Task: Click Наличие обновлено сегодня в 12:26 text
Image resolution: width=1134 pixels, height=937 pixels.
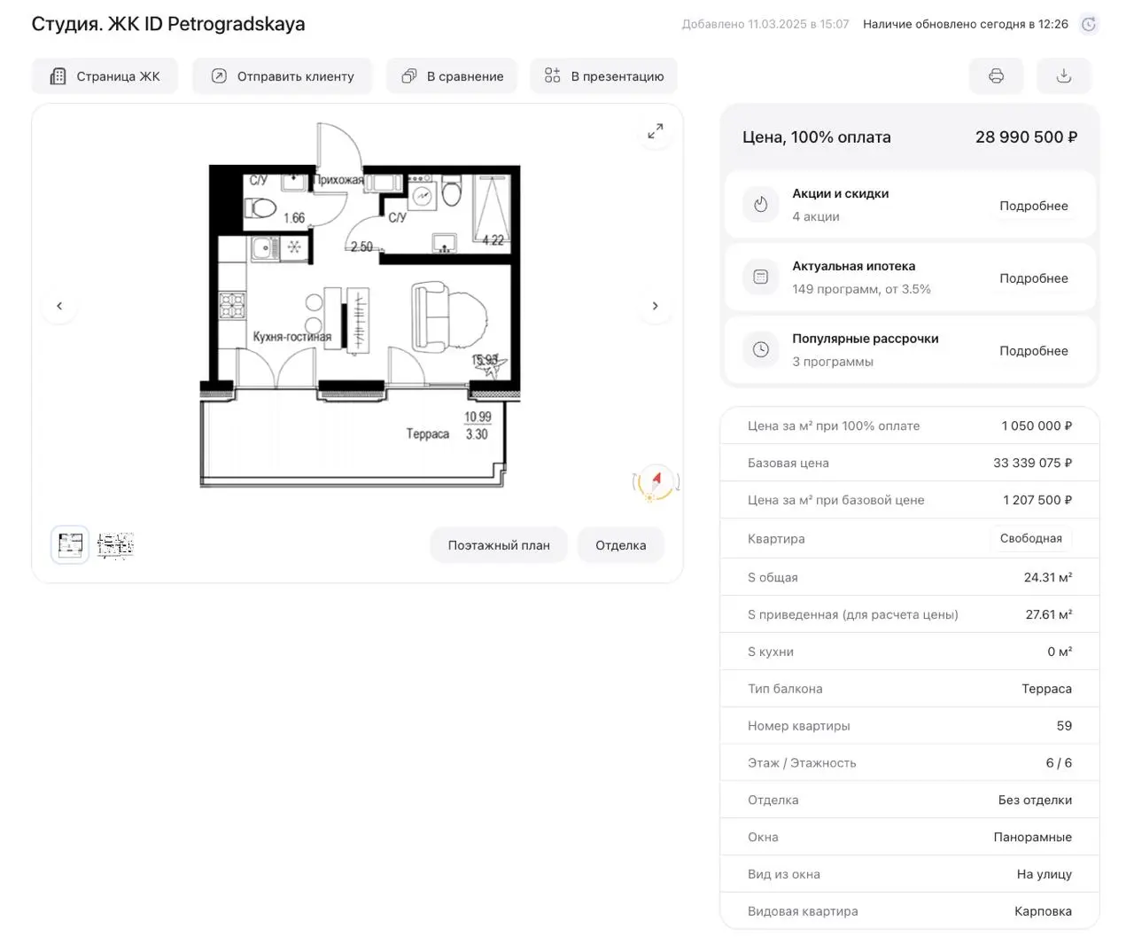Action: point(966,25)
